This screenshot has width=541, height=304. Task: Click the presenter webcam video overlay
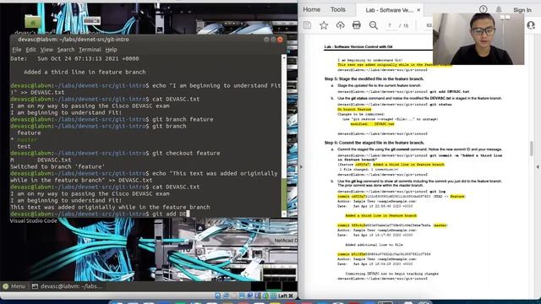(x=478, y=39)
